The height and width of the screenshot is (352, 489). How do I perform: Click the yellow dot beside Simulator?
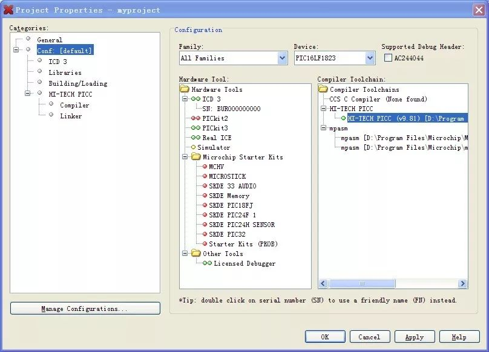point(193,147)
